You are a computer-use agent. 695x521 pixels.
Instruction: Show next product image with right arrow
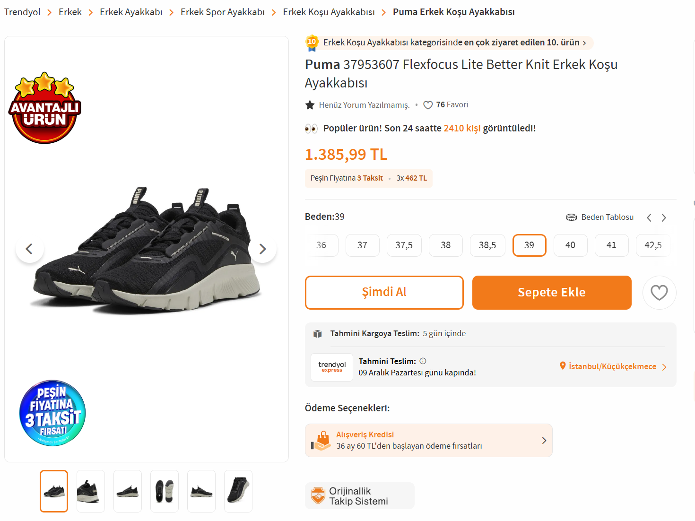pos(263,249)
